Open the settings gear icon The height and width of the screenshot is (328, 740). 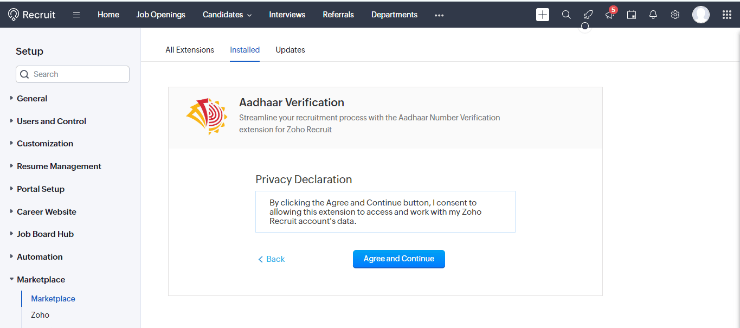675,15
